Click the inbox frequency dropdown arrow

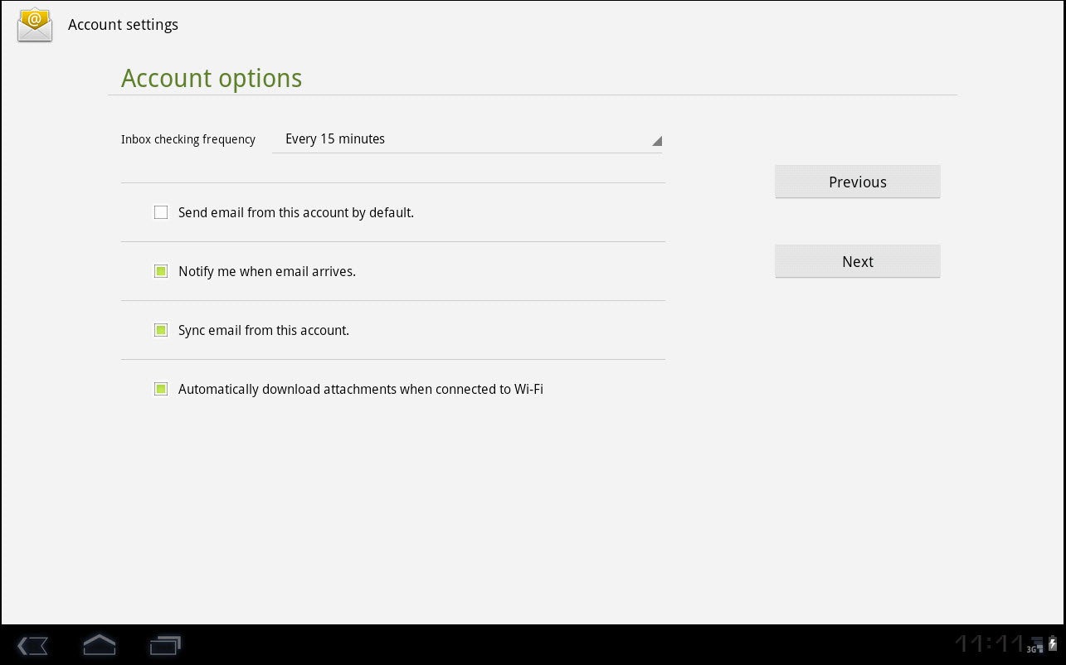click(x=656, y=142)
